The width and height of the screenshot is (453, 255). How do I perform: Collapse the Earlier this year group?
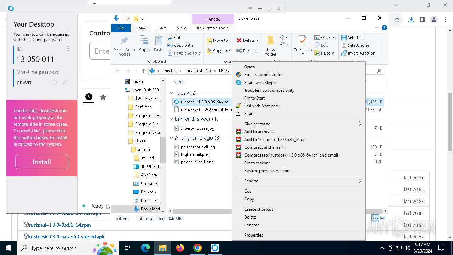(172, 119)
